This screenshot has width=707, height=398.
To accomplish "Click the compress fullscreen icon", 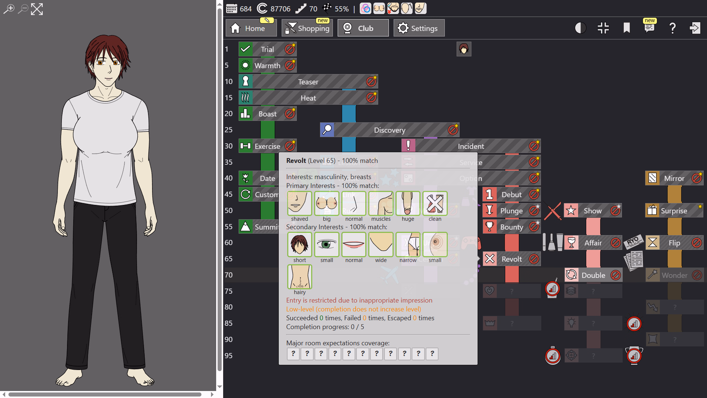I will [603, 28].
